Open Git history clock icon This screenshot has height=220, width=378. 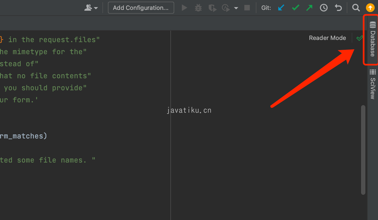click(x=324, y=8)
